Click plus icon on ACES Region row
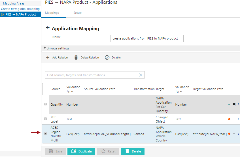 click(x=234, y=134)
